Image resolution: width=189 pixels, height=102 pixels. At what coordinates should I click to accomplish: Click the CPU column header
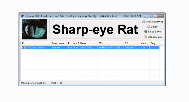click(x=110, y=44)
